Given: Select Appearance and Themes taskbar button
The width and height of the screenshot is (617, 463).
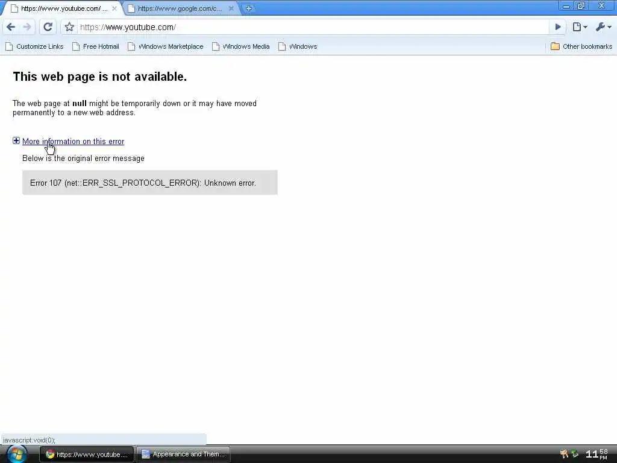Looking at the screenshot, I should [183, 455].
